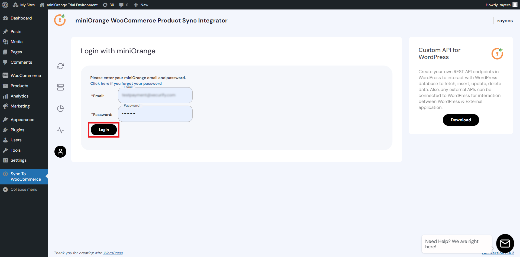Click the Login button
The image size is (520, 257).
click(x=104, y=130)
